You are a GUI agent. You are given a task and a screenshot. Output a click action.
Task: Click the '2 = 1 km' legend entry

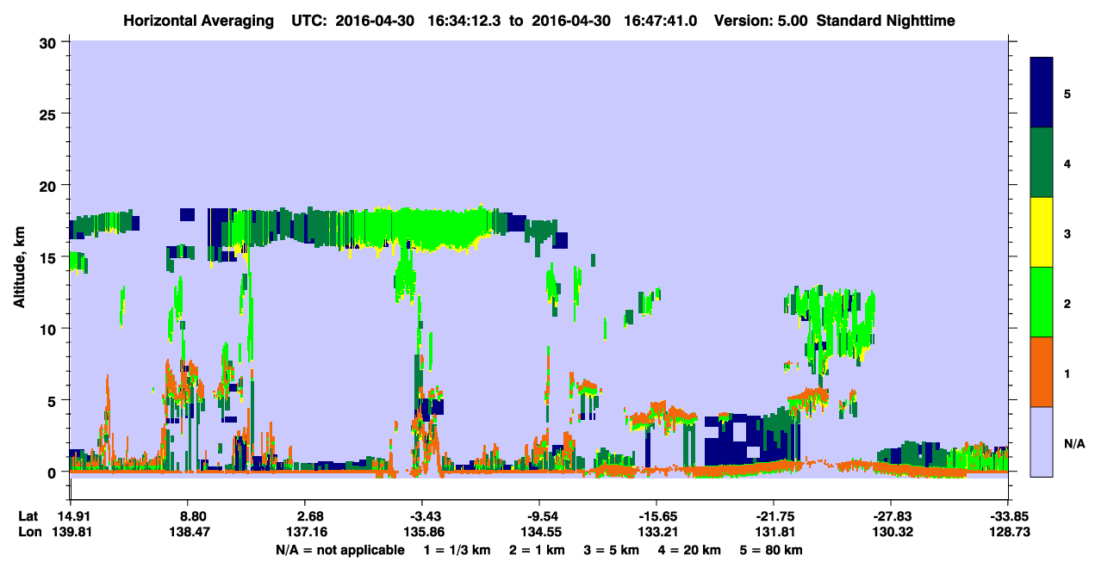pyautogui.click(x=536, y=550)
